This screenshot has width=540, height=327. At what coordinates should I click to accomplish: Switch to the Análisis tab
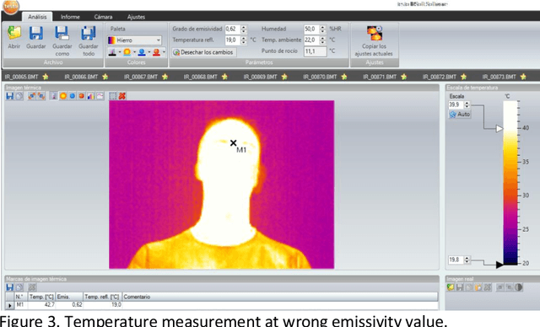pyautogui.click(x=37, y=17)
